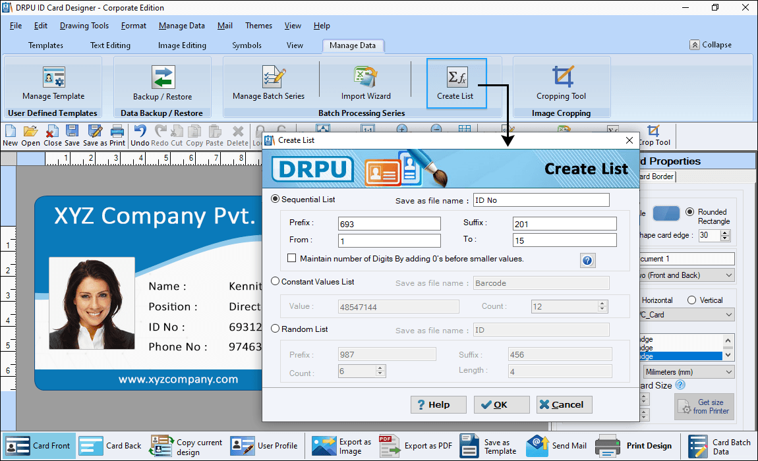758x461 pixels.
Task: Click the Undo toolbar icon
Action: (x=140, y=136)
